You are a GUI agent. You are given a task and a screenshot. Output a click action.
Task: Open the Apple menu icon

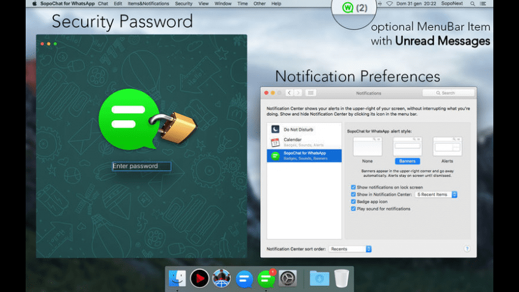[35, 4]
